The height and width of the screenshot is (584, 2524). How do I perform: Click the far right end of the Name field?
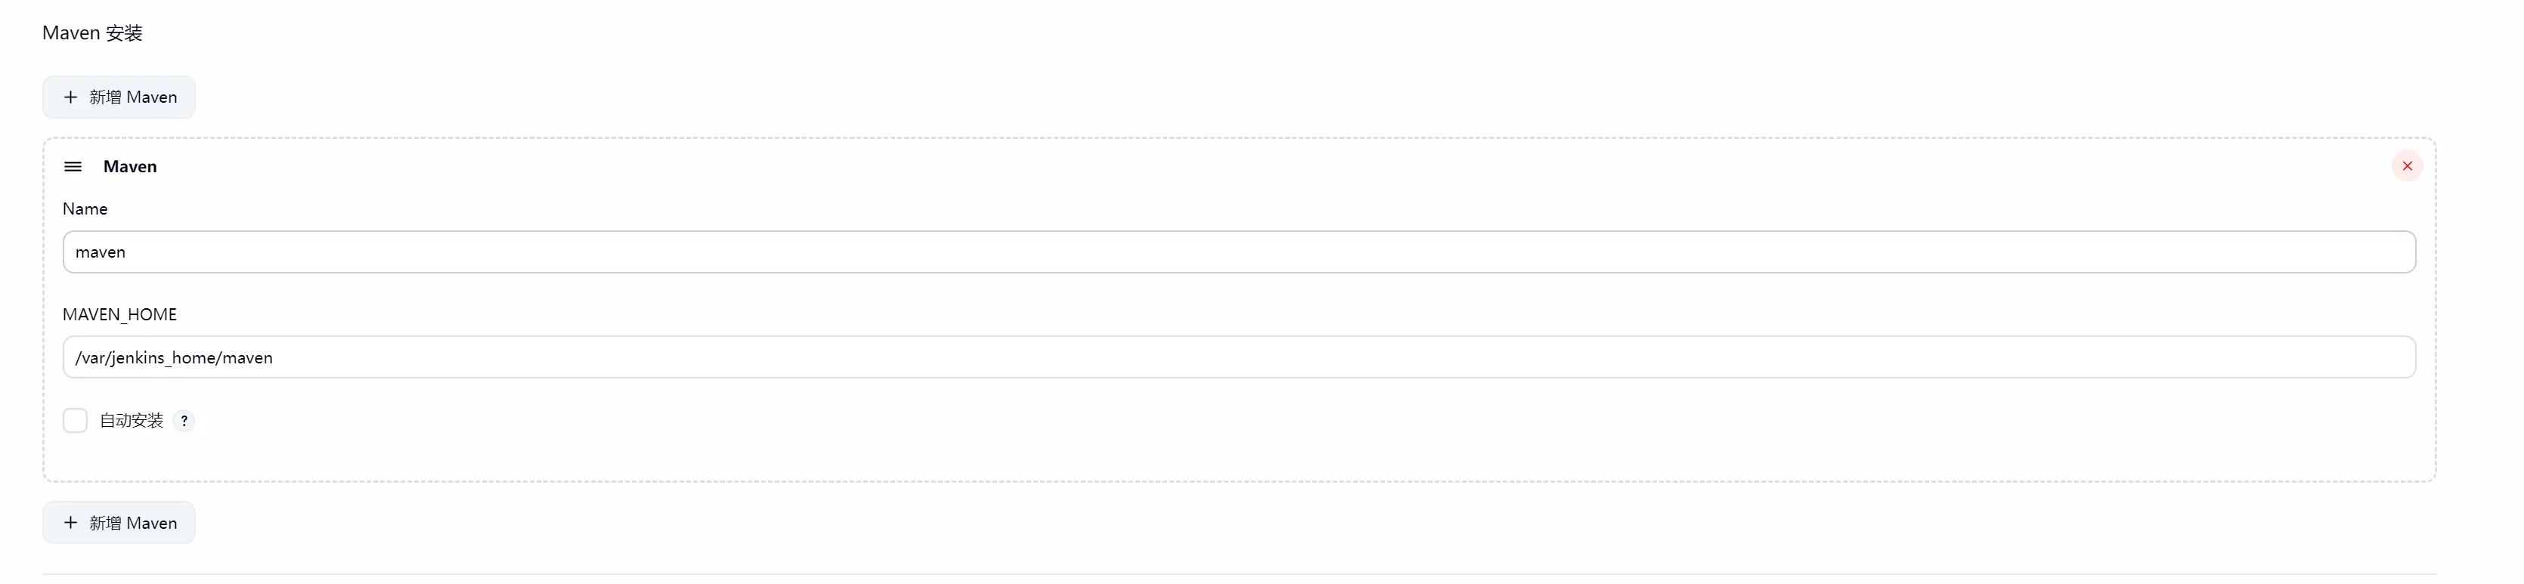pyautogui.click(x=2391, y=252)
